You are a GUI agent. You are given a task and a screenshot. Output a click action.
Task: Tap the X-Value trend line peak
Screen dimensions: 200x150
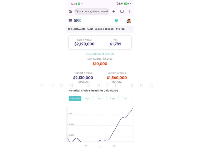[x=132, y=108]
